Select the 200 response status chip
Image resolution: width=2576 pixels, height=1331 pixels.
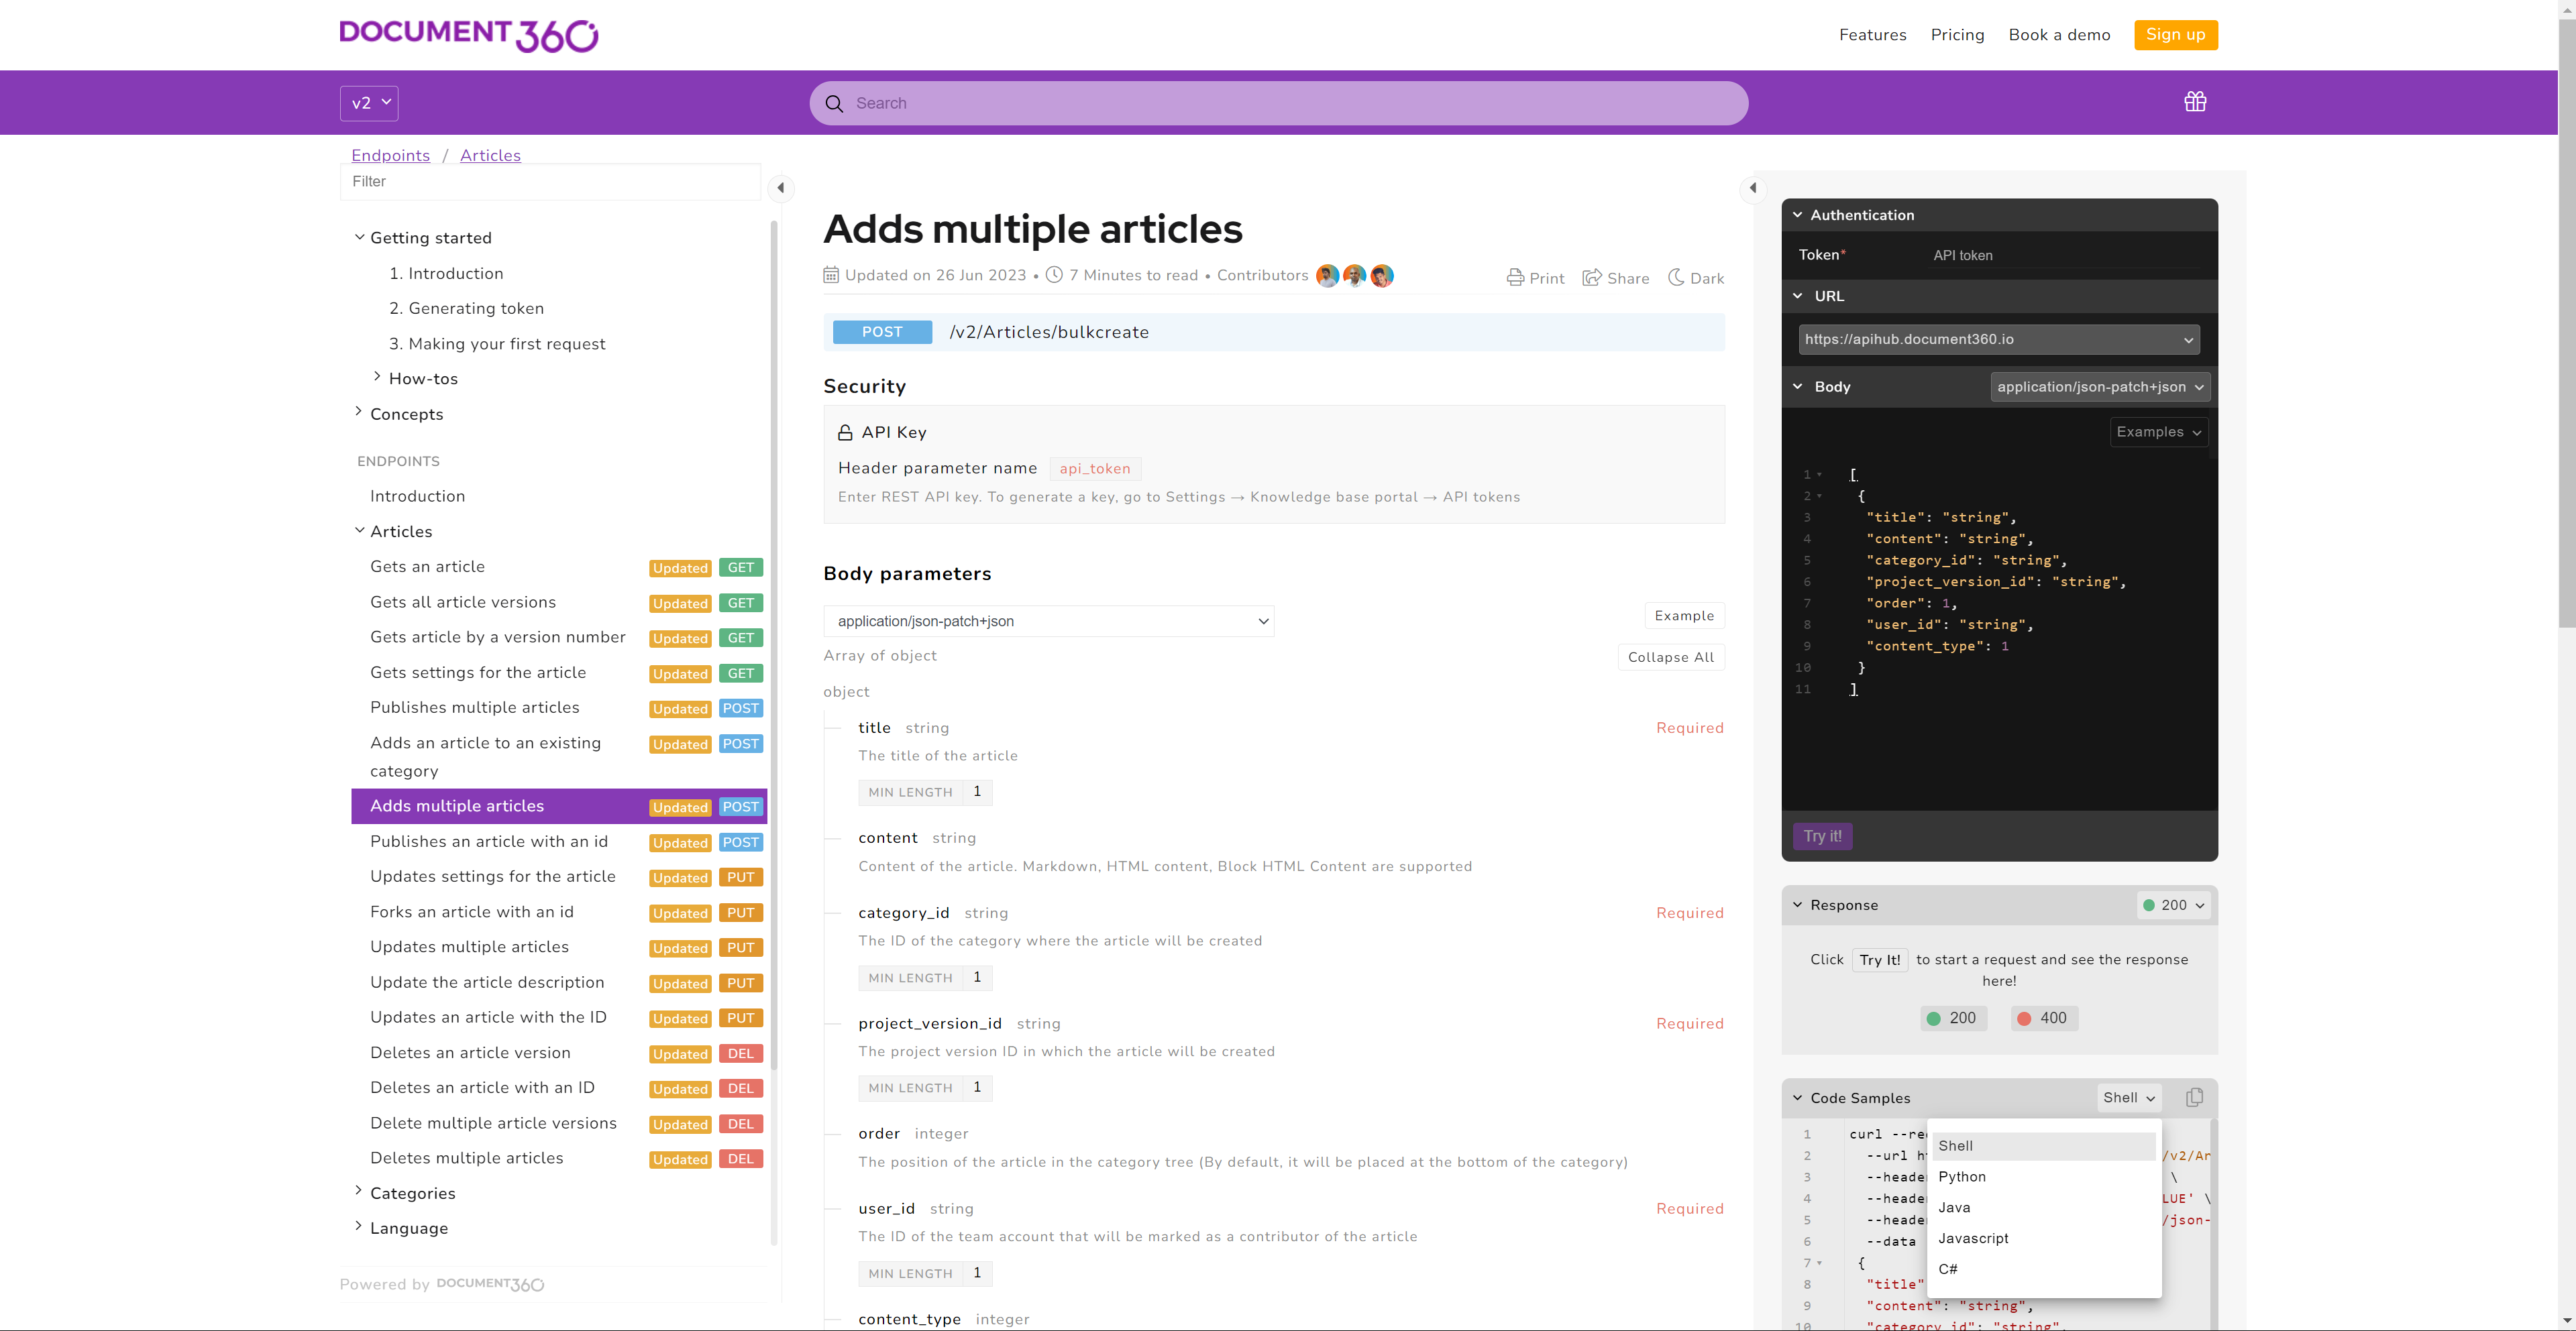click(1952, 1019)
